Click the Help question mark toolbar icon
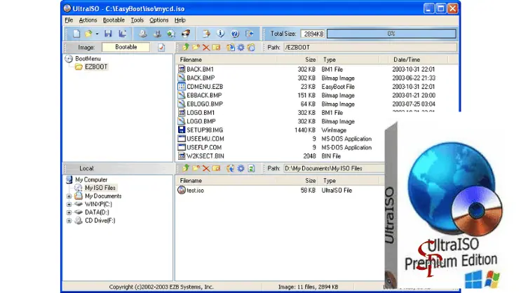Viewport: 521px width, 293px height. [x=236, y=33]
